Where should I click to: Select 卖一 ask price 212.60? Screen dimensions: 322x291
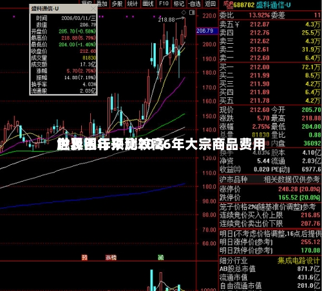260,58
